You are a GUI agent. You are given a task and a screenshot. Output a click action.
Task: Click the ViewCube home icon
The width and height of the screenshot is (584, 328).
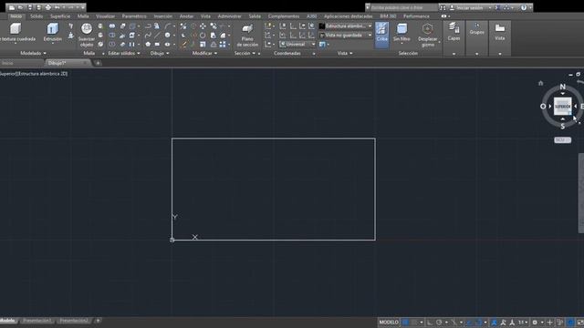click(x=540, y=83)
